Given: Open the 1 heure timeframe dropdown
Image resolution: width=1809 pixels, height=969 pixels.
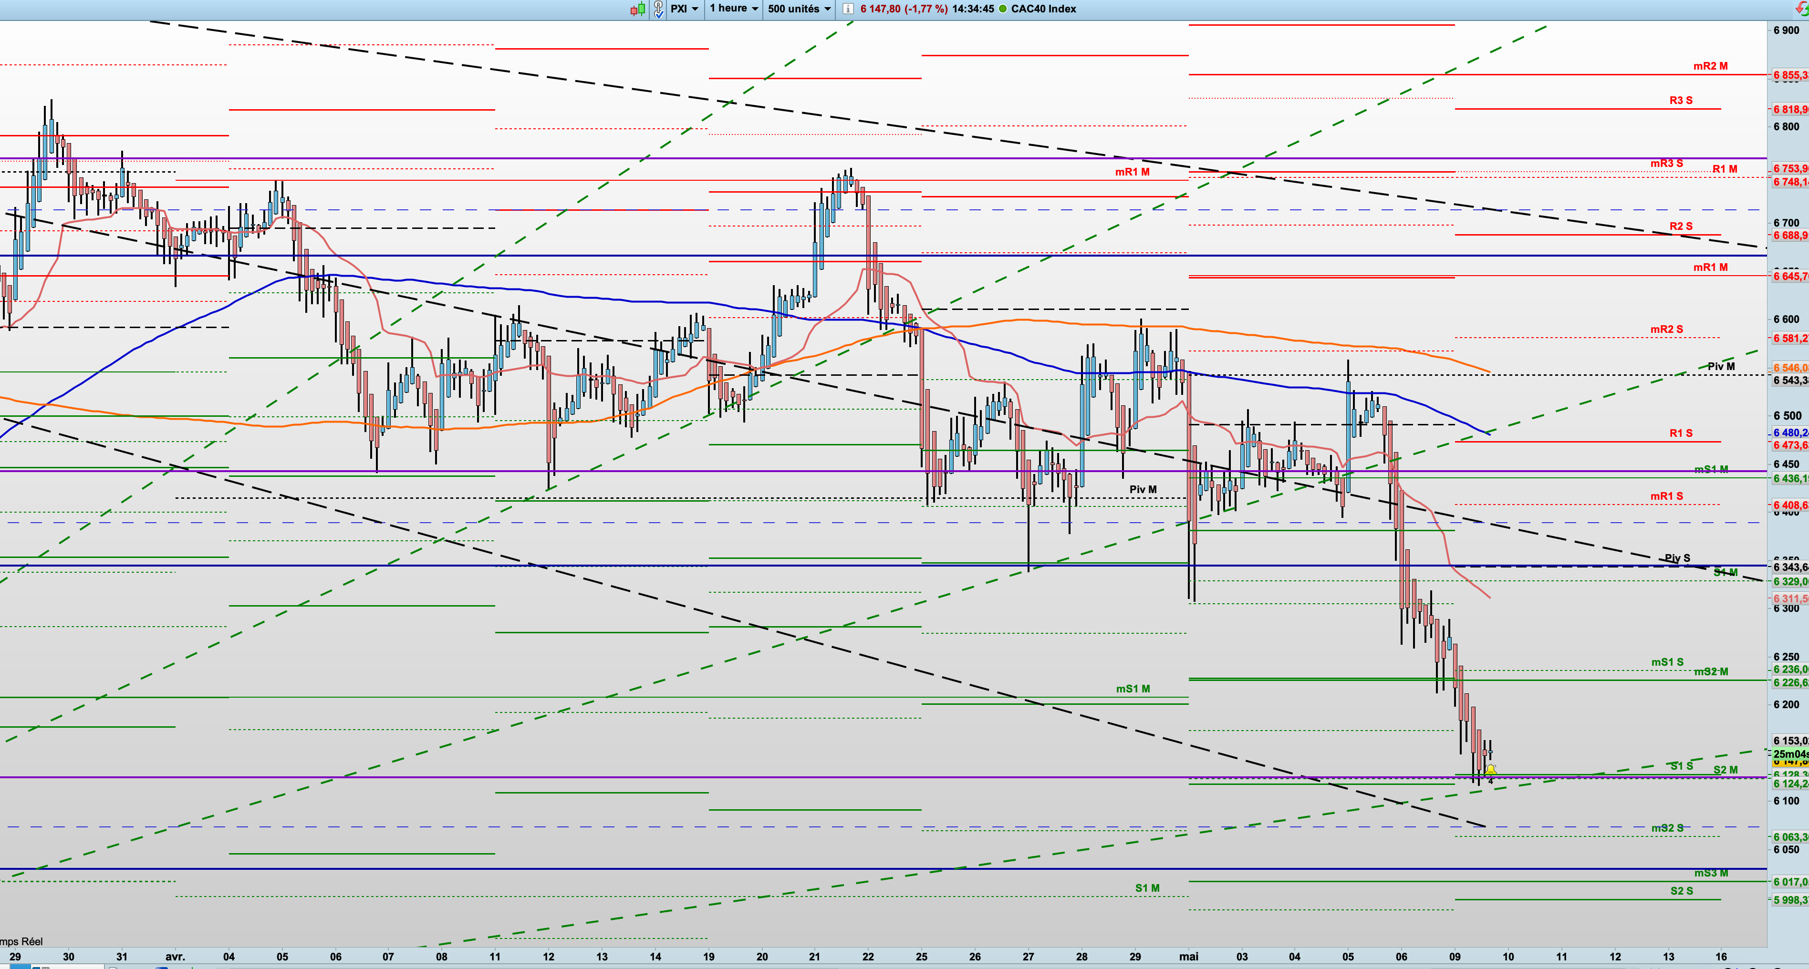Looking at the screenshot, I should (734, 9).
